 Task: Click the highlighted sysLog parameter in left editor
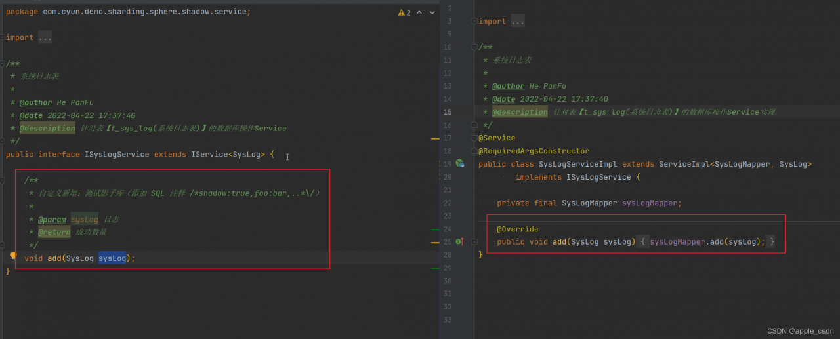(112, 258)
